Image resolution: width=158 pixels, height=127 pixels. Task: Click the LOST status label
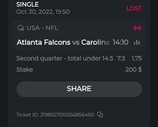coord(134,8)
